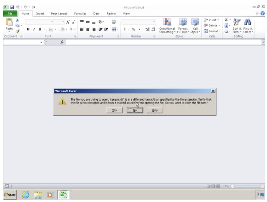Click the Find & Select binoculars icon
This screenshot has height=202, width=267.
coord(248,22)
